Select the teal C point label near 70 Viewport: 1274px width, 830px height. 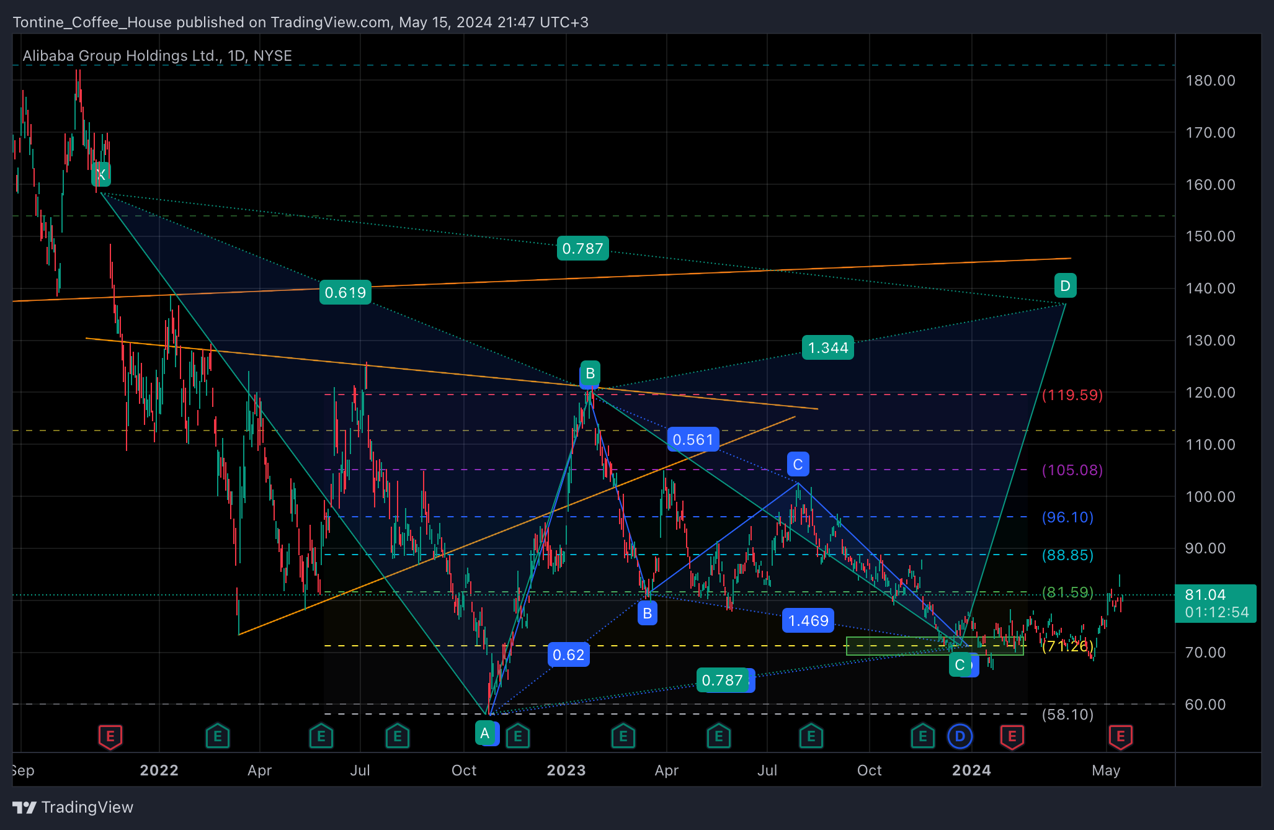960,665
